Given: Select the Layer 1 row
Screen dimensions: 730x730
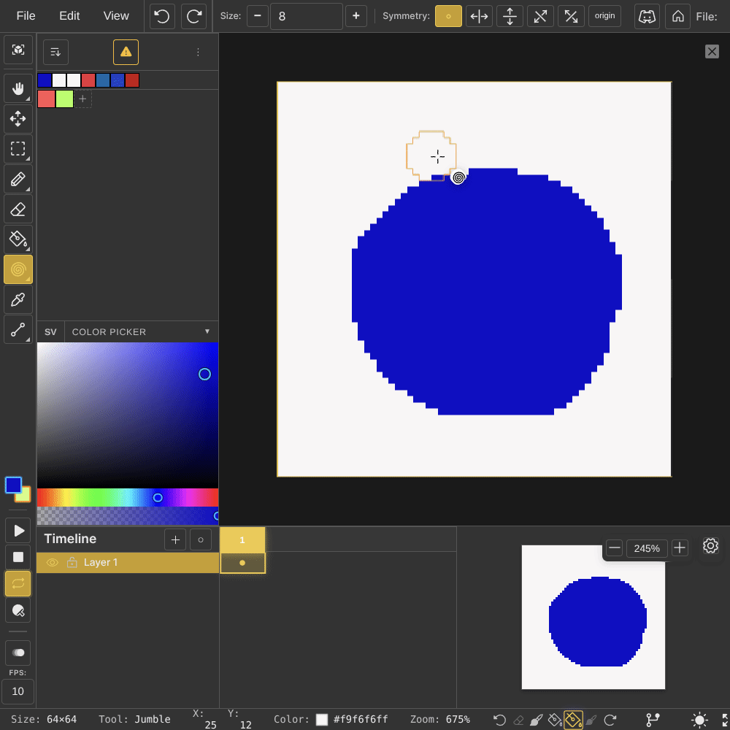Looking at the screenshot, I should 128,562.
